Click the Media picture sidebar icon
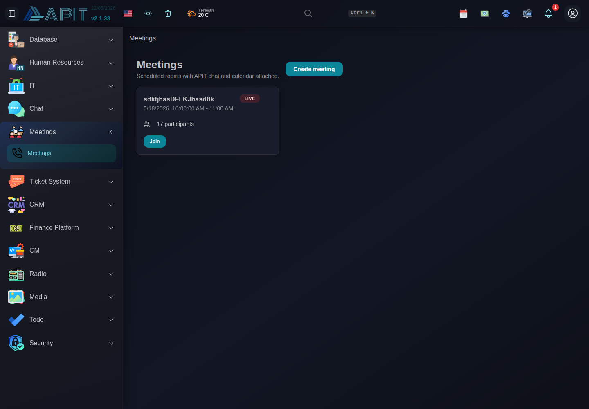Screen dimensions: 589x409 16,297
